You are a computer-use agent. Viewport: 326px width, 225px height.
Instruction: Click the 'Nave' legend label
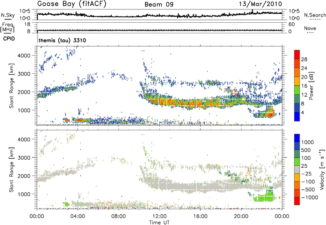(310, 28)
